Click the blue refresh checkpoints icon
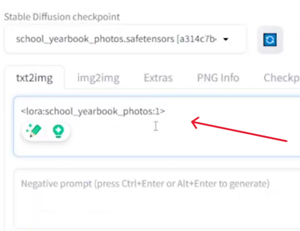Viewport: 300px width, 231px height. (x=270, y=40)
